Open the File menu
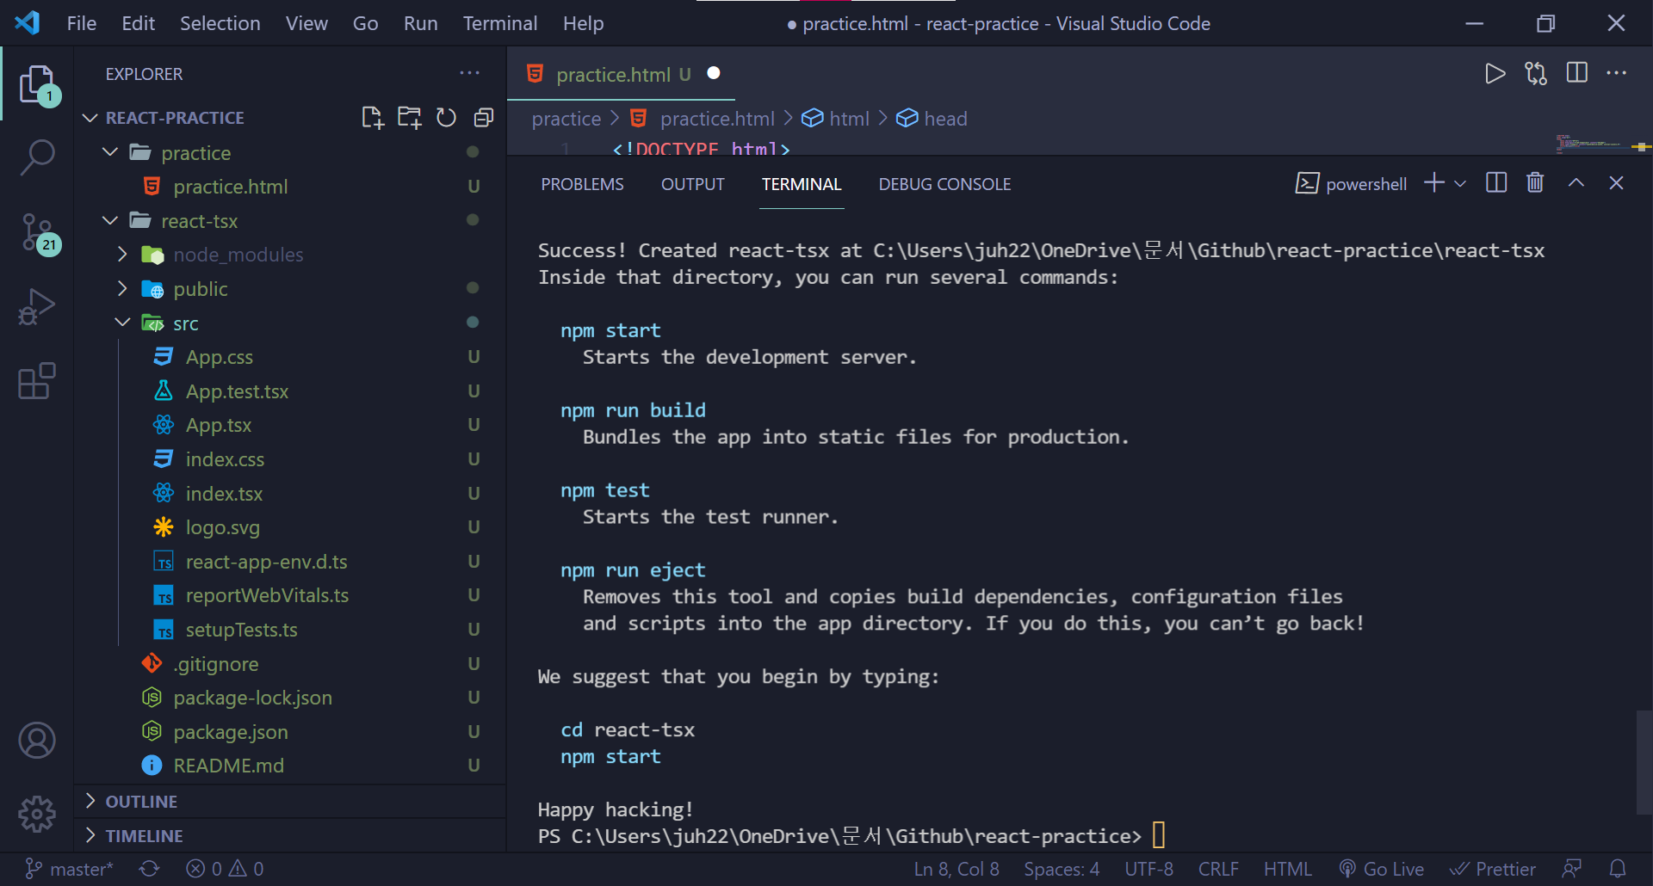Viewport: 1653px width, 886px height. coord(82,23)
